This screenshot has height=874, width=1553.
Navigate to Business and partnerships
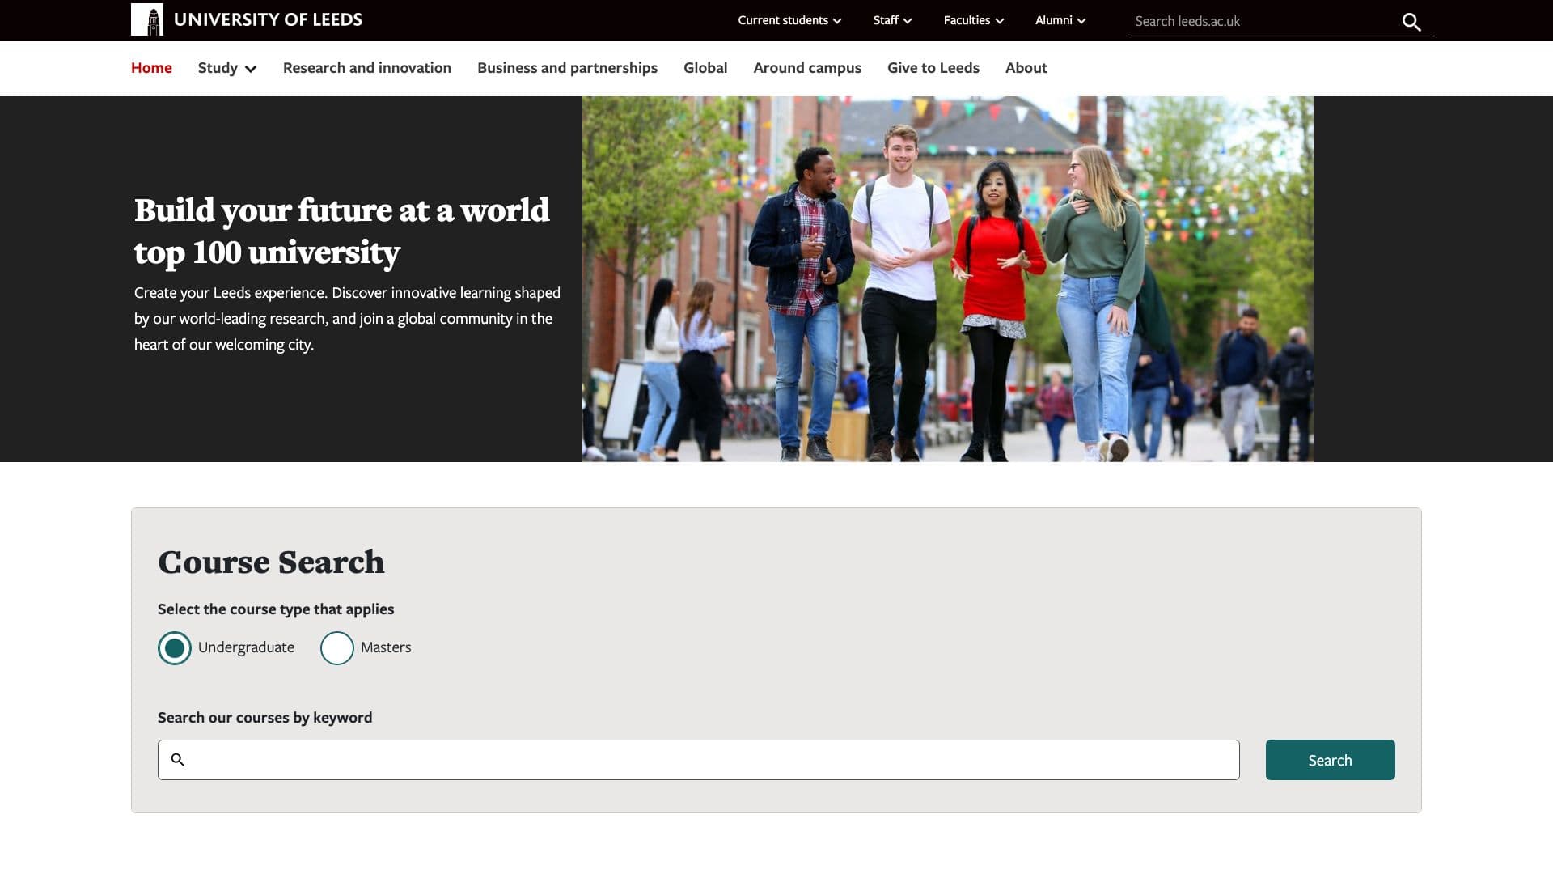pyautogui.click(x=567, y=68)
